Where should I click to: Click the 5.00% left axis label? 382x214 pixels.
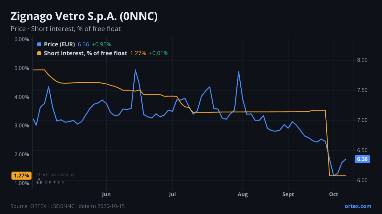click(x=22, y=68)
